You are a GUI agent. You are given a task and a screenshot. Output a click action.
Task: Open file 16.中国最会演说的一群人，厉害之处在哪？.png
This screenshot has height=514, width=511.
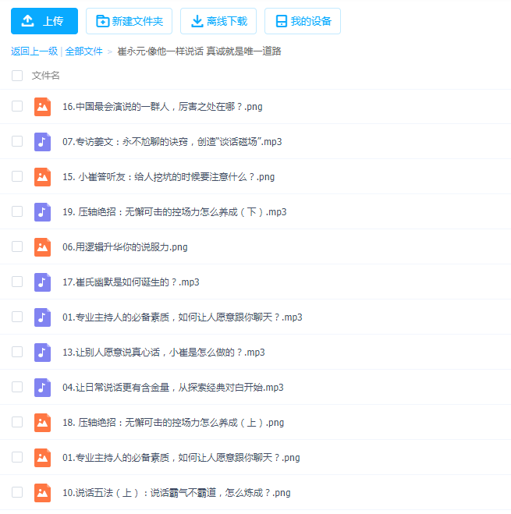point(162,107)
